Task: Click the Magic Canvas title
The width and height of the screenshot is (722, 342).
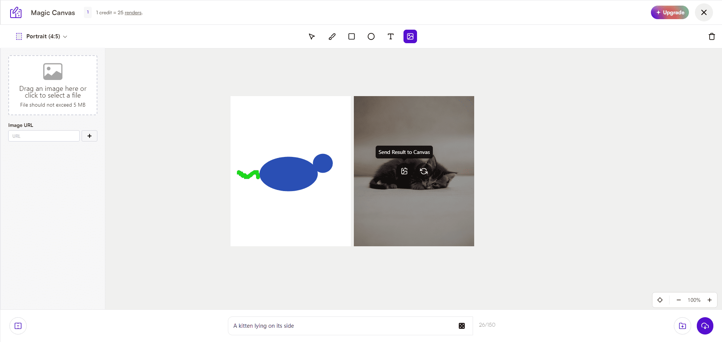Action: tap(53, 13)
